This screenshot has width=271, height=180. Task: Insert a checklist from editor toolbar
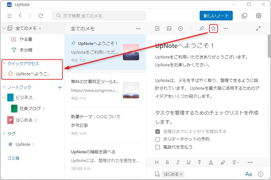157,28
